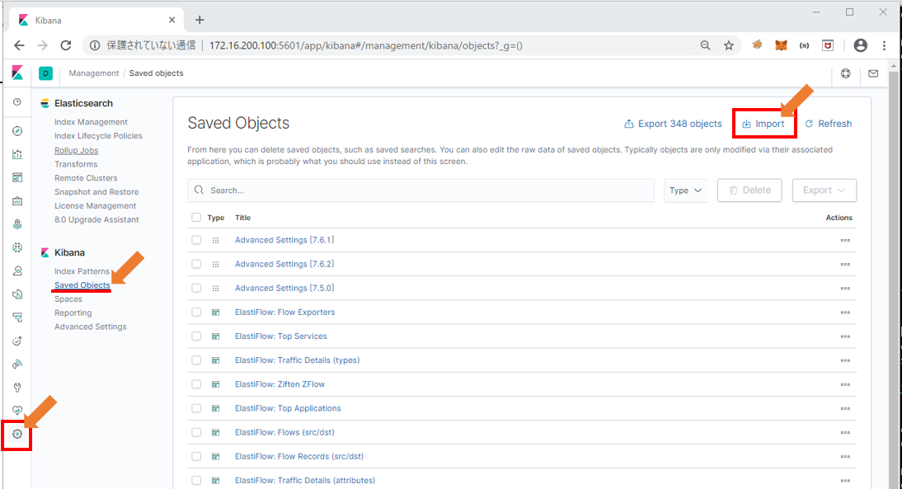
Task: Open SIEM from the side navigation
Action: [17, 364]
